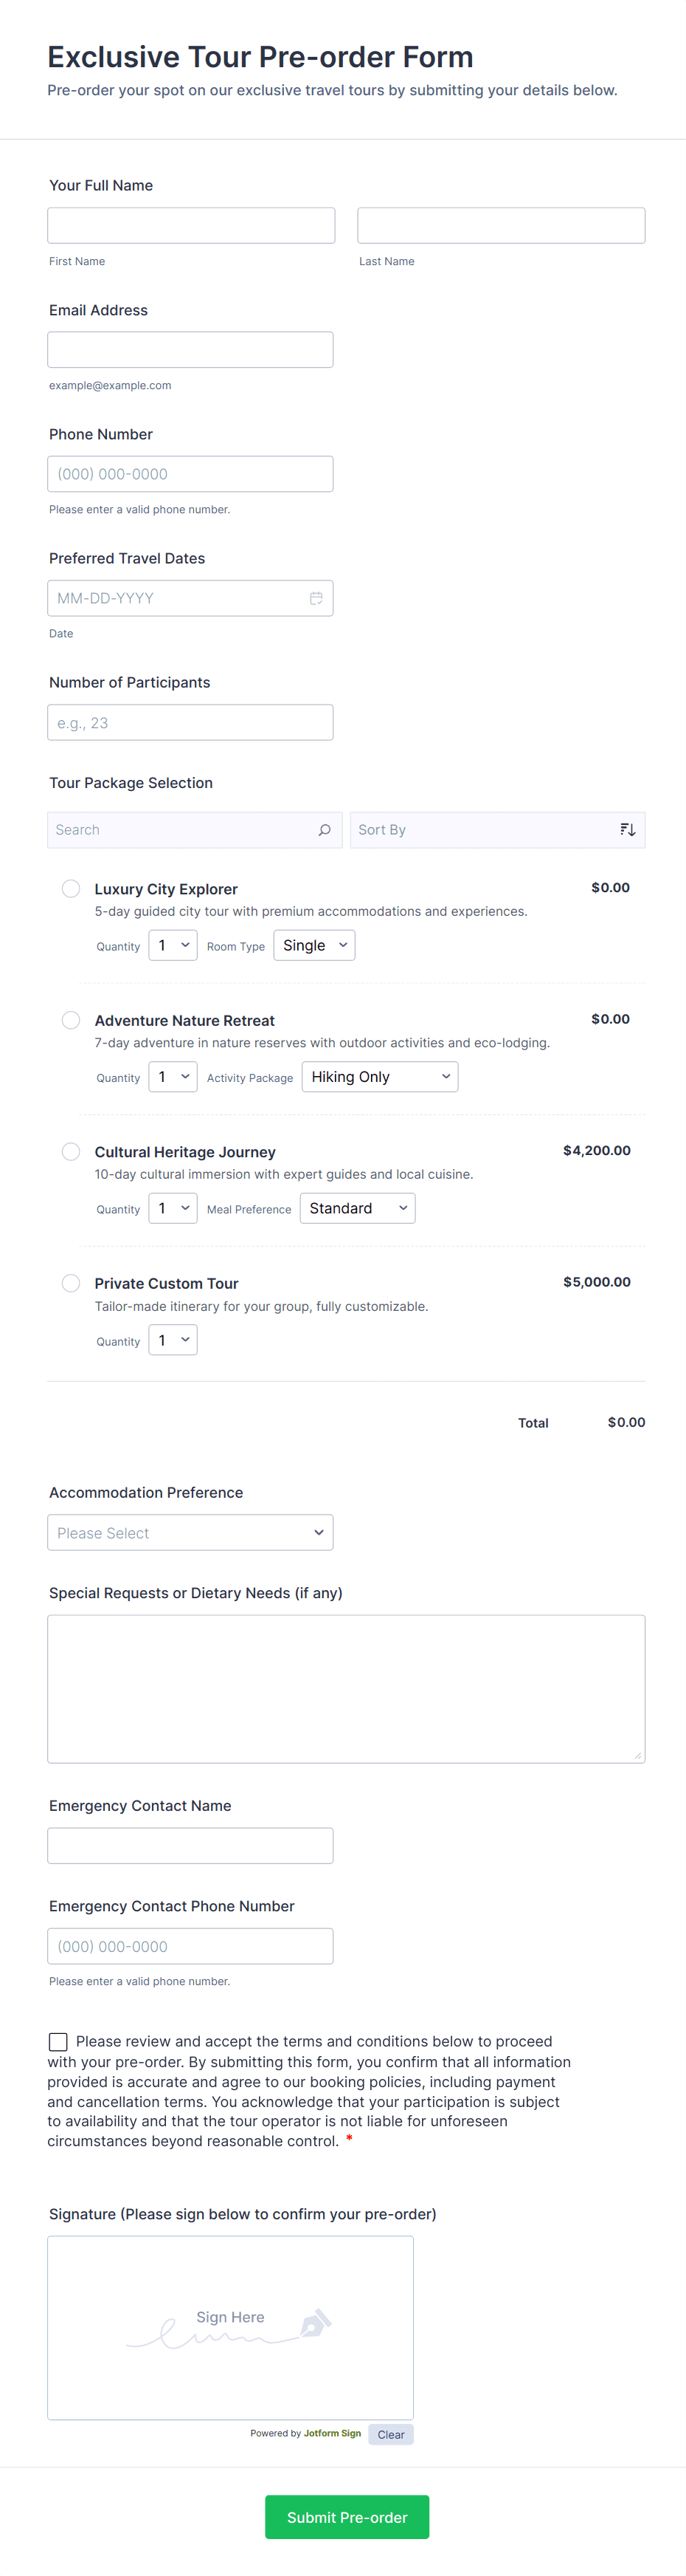
Task: Click the calendar icon in Preferred Travel Dates
Action: click(316, 598)
